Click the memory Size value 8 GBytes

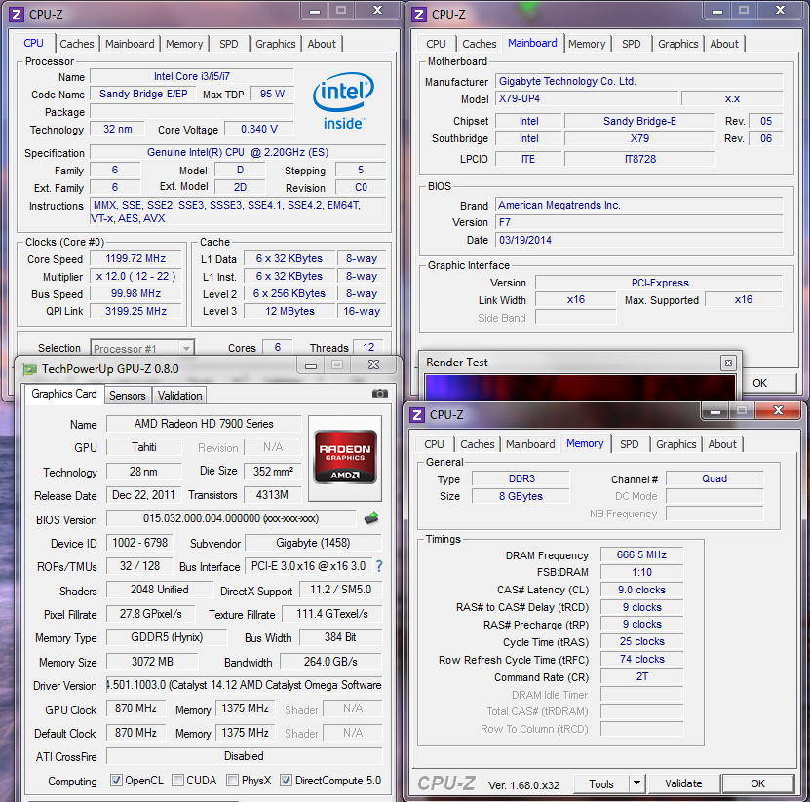point(521,496)
